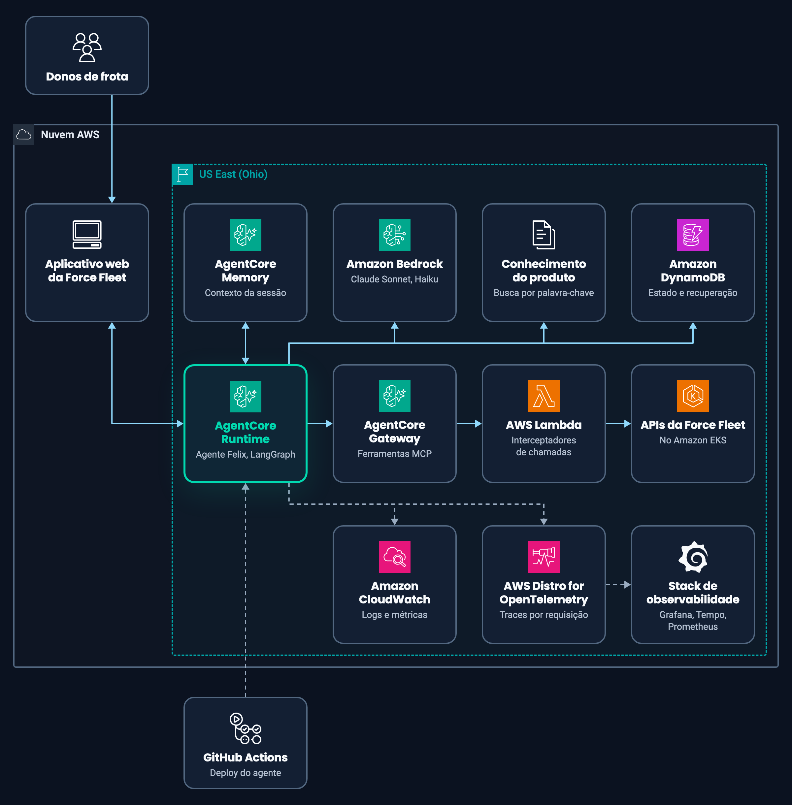This screenshot has height=805, width=792.
Task: Click the fleet owners users icon
Action: tap(87, 48)
